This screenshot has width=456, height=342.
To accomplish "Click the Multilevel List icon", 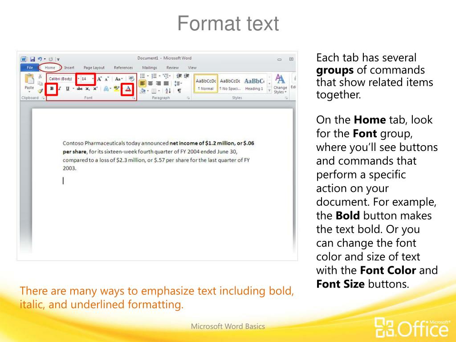I will [x=166, y=76].
